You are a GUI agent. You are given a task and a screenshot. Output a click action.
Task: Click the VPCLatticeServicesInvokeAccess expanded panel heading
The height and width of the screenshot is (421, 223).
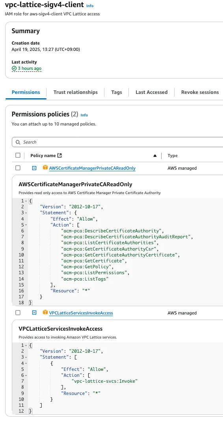pyautogui.click(x=61, y=329)
